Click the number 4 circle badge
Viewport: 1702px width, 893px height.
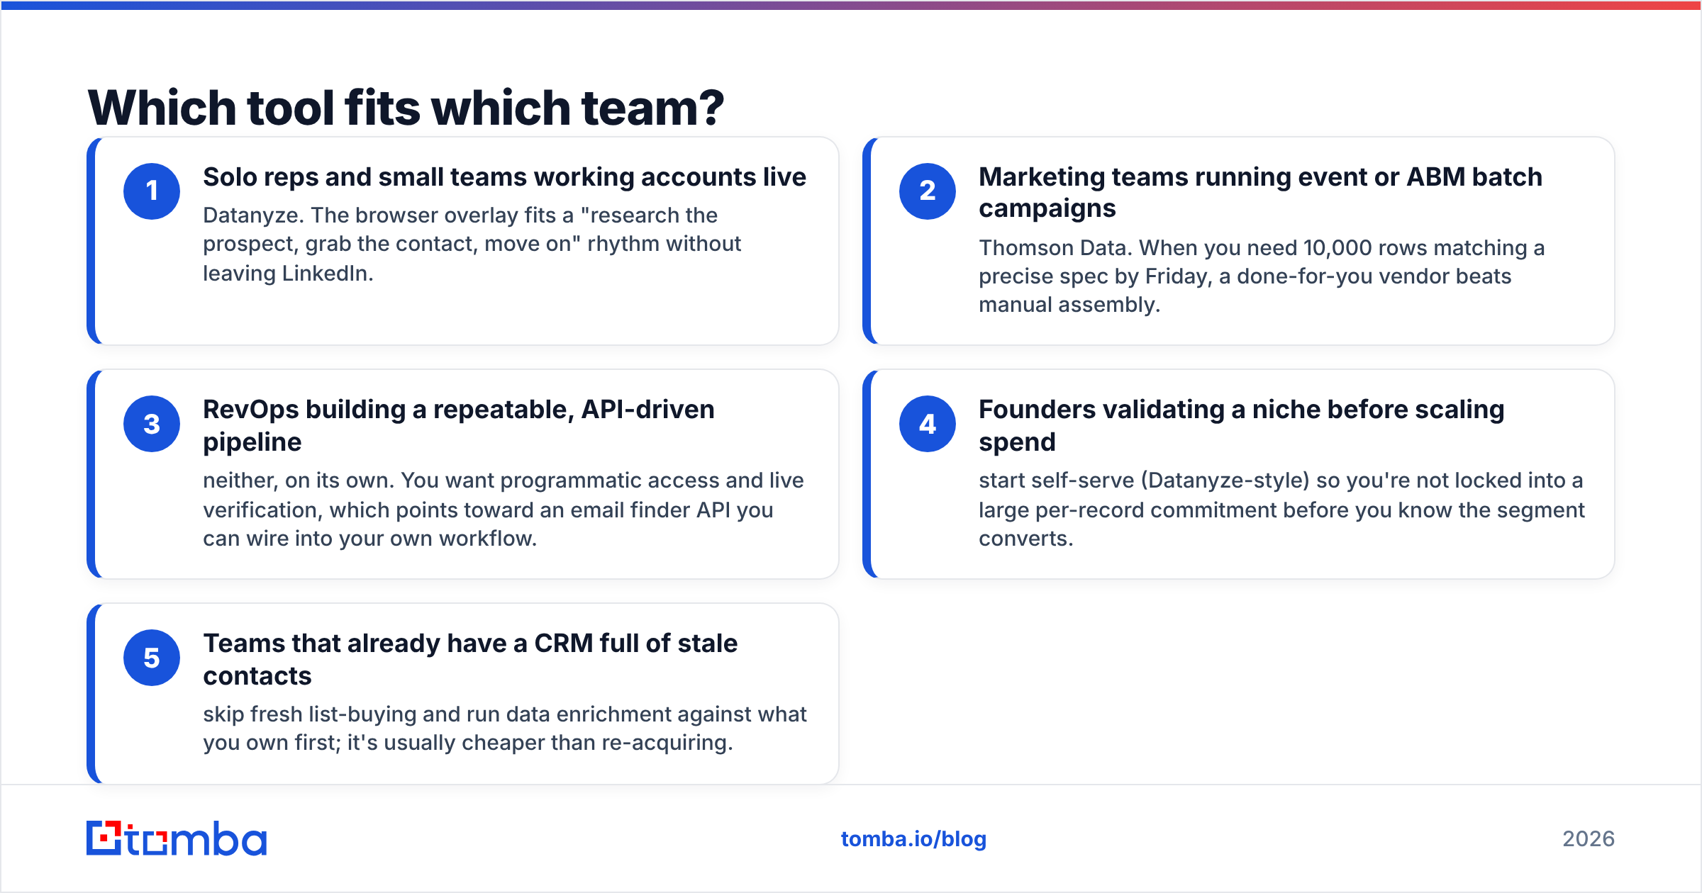point(928,424)
